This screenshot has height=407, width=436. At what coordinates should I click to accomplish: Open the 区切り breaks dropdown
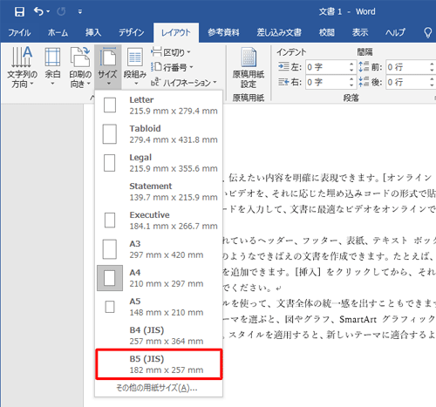click(171, 52)
